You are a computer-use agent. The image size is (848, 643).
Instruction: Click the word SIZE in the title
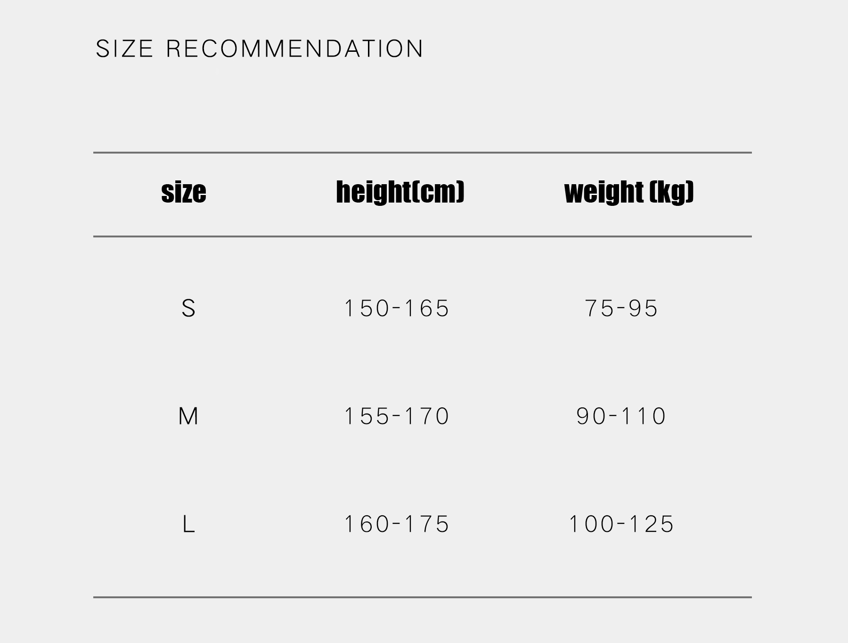pyautogui.click(x=124, y=49)
